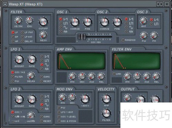172x128 pixels.
Task: Select OSC 1 noise waveform
Action: tap(61, 31)
